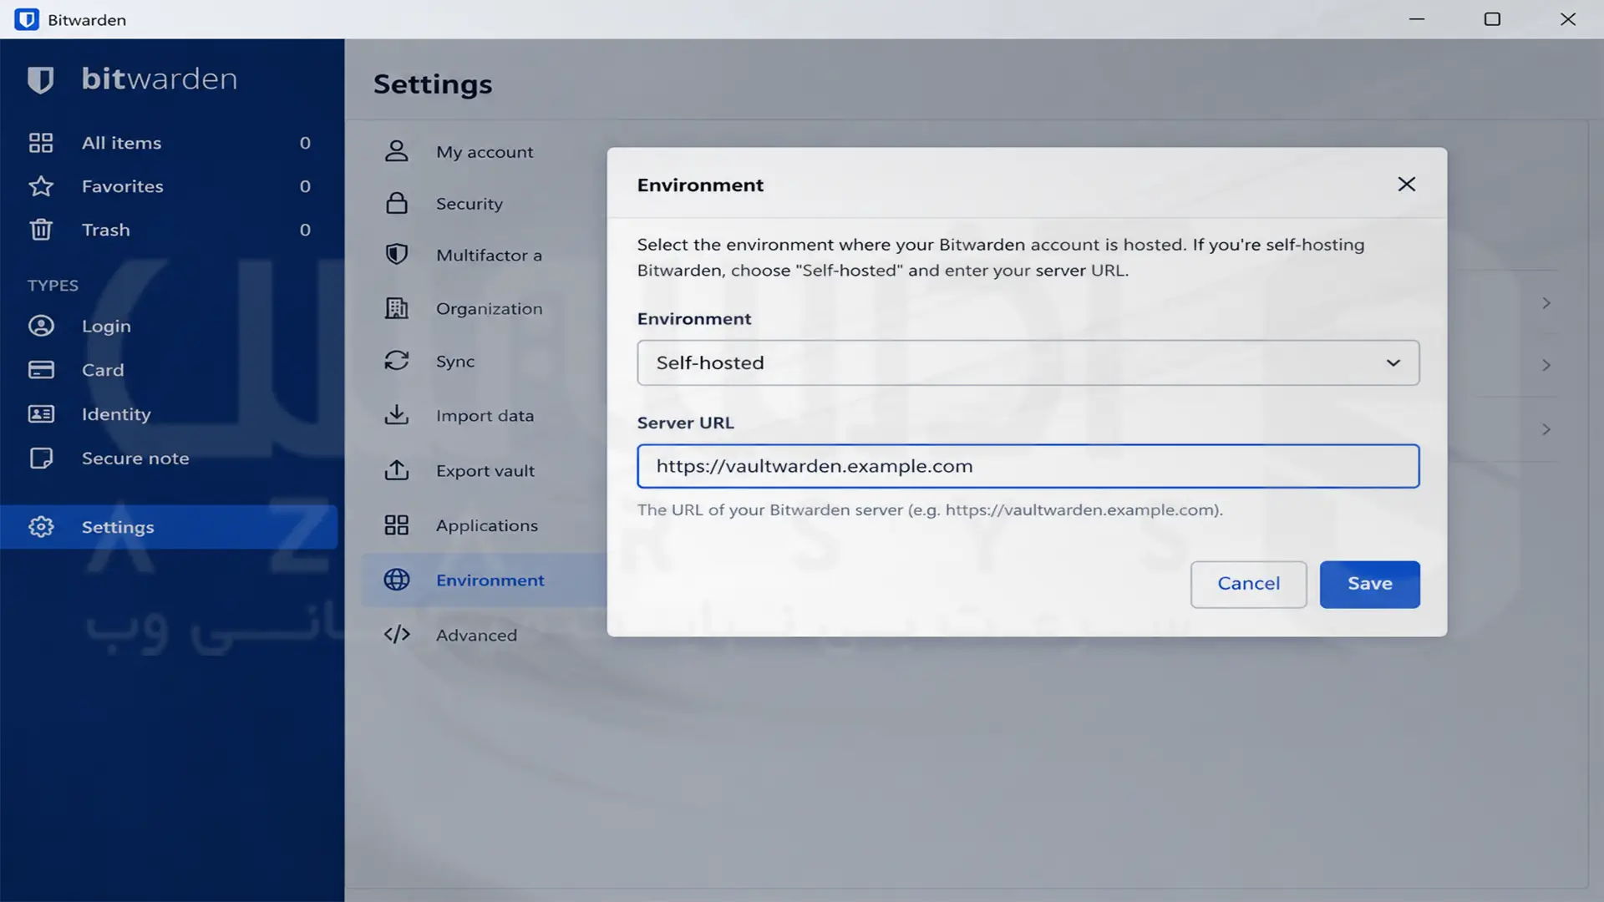Click the Environment globe icon
Screen dimensions: 1604x902
click(397, 580)
